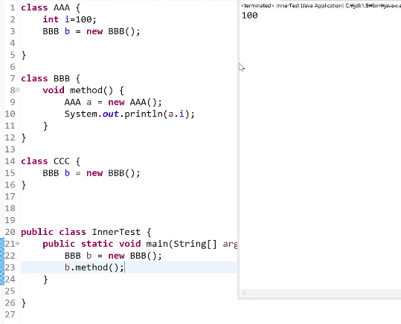
Task: Click the terminated InnerTest console header text
Action: (x=321, y=6)
